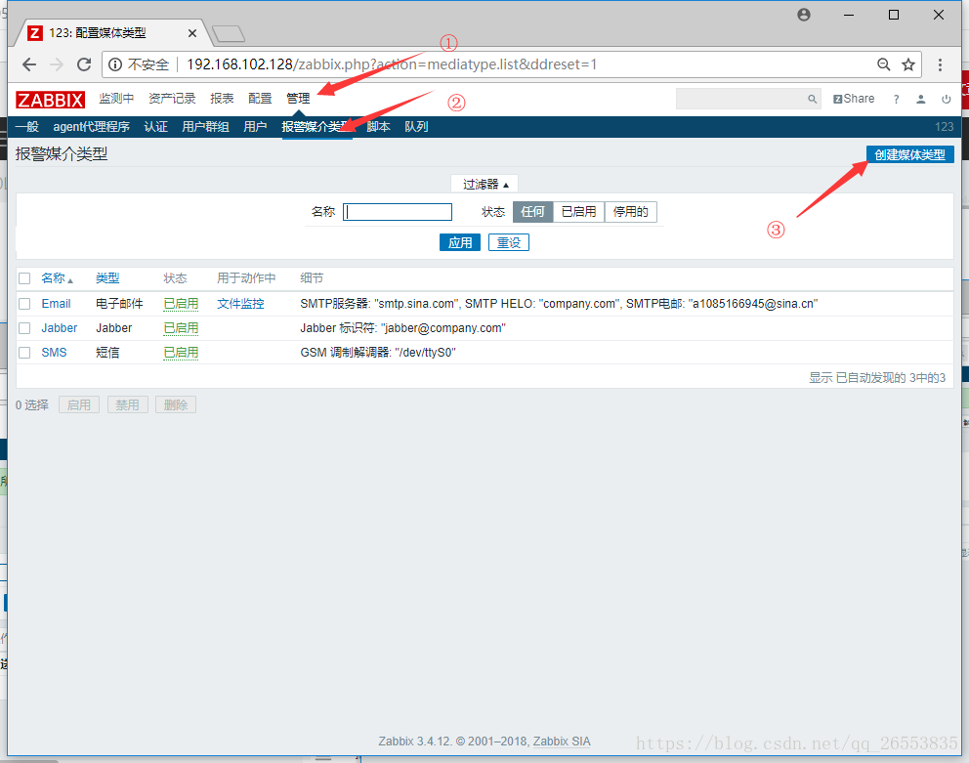This screenshot has height=763, width=969.
Task: Click the Zabbix search box
Action: [748, 99]
